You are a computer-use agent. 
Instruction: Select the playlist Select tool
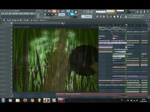click(x=23, y=21)
